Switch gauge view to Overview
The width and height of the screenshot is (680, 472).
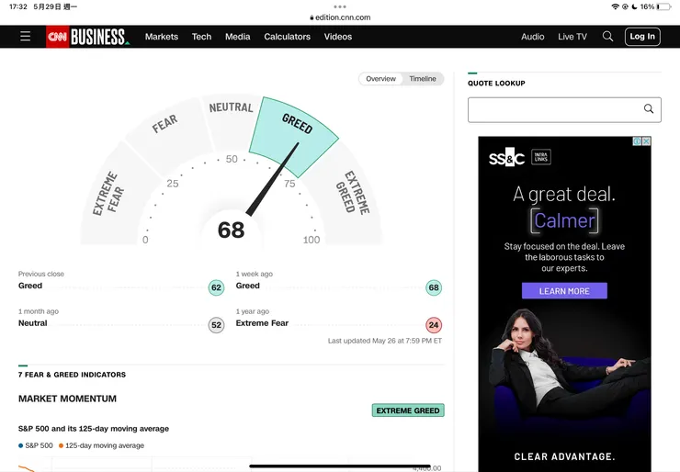click(x=380, y=79)
